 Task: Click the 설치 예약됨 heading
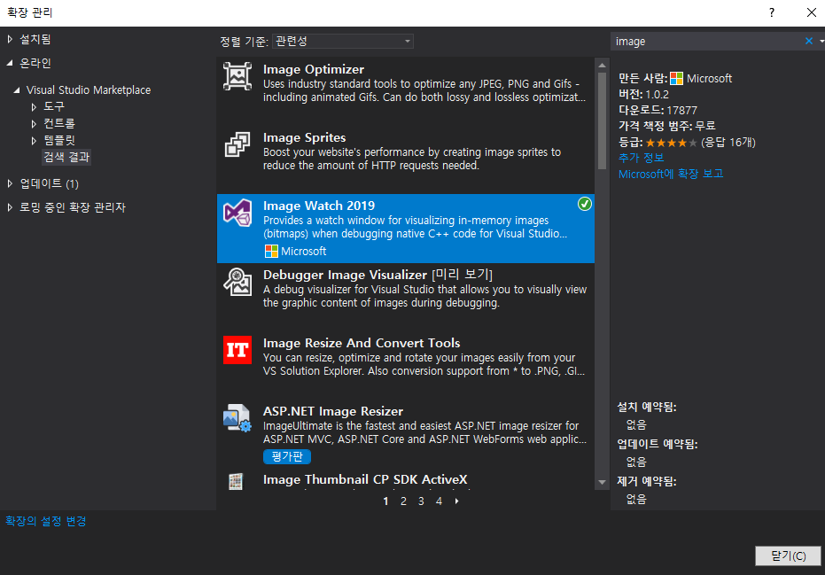click(647, 407)
